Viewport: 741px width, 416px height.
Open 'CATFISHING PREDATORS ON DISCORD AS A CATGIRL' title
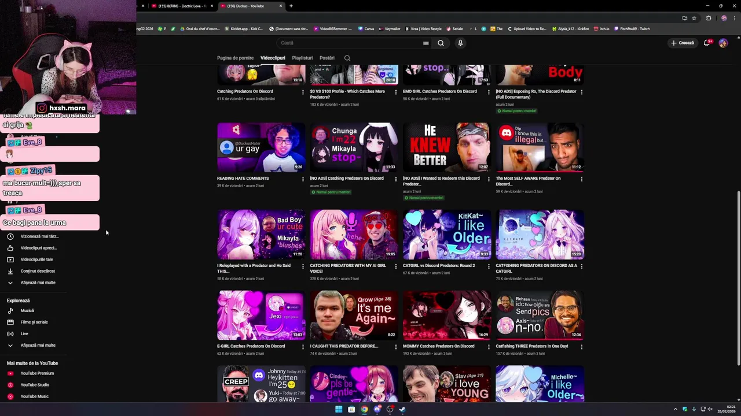click(536, 268)
